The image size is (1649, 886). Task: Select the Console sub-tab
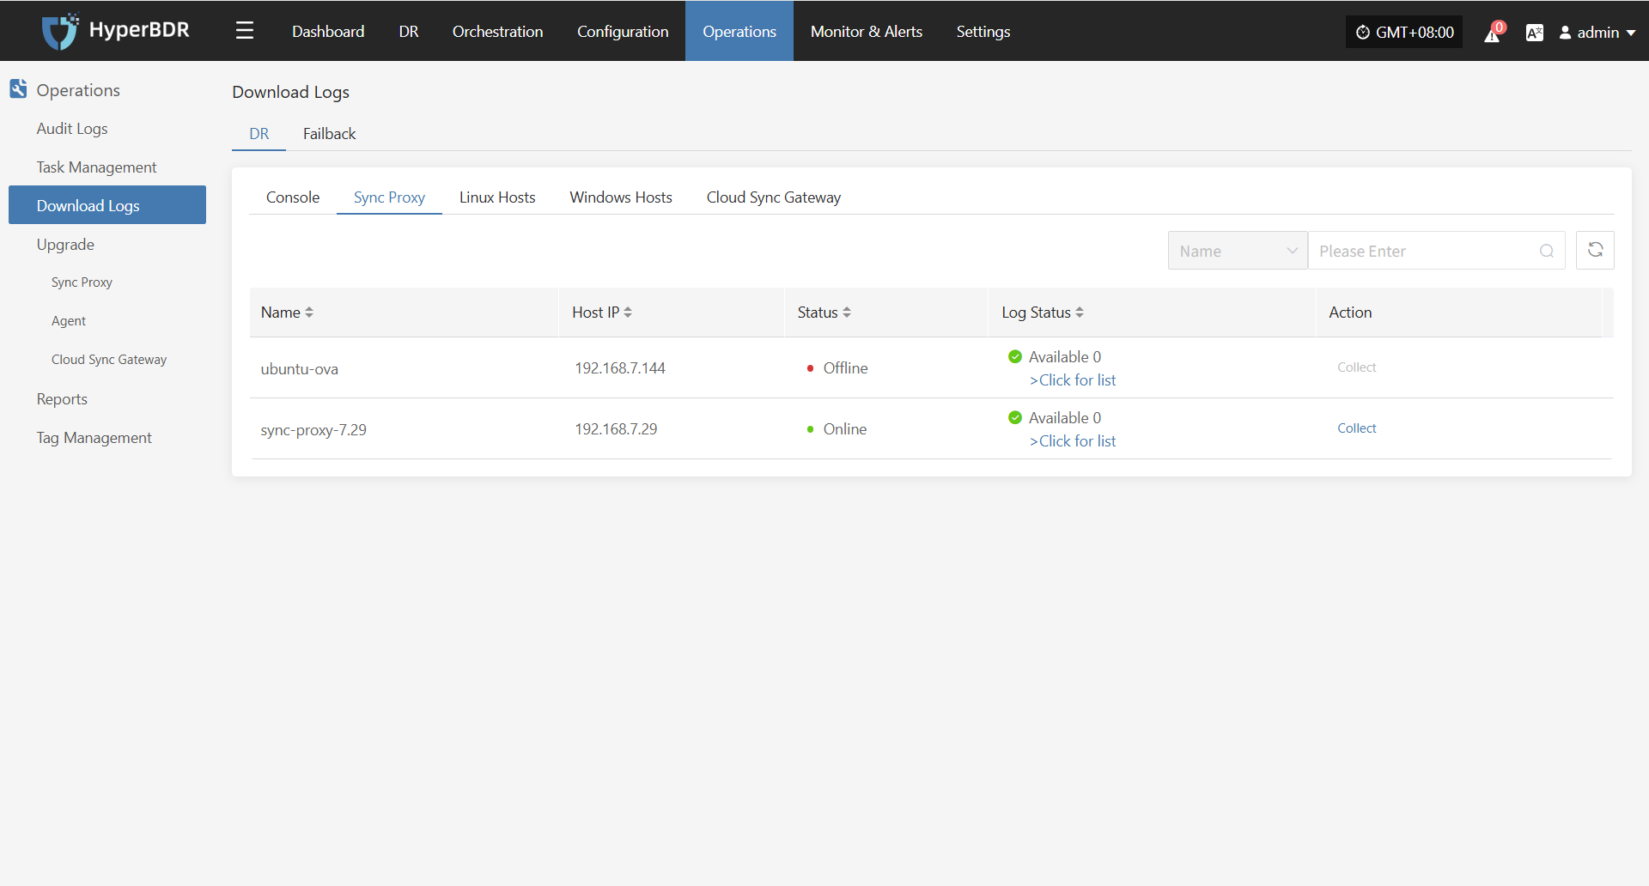[293, 197]
